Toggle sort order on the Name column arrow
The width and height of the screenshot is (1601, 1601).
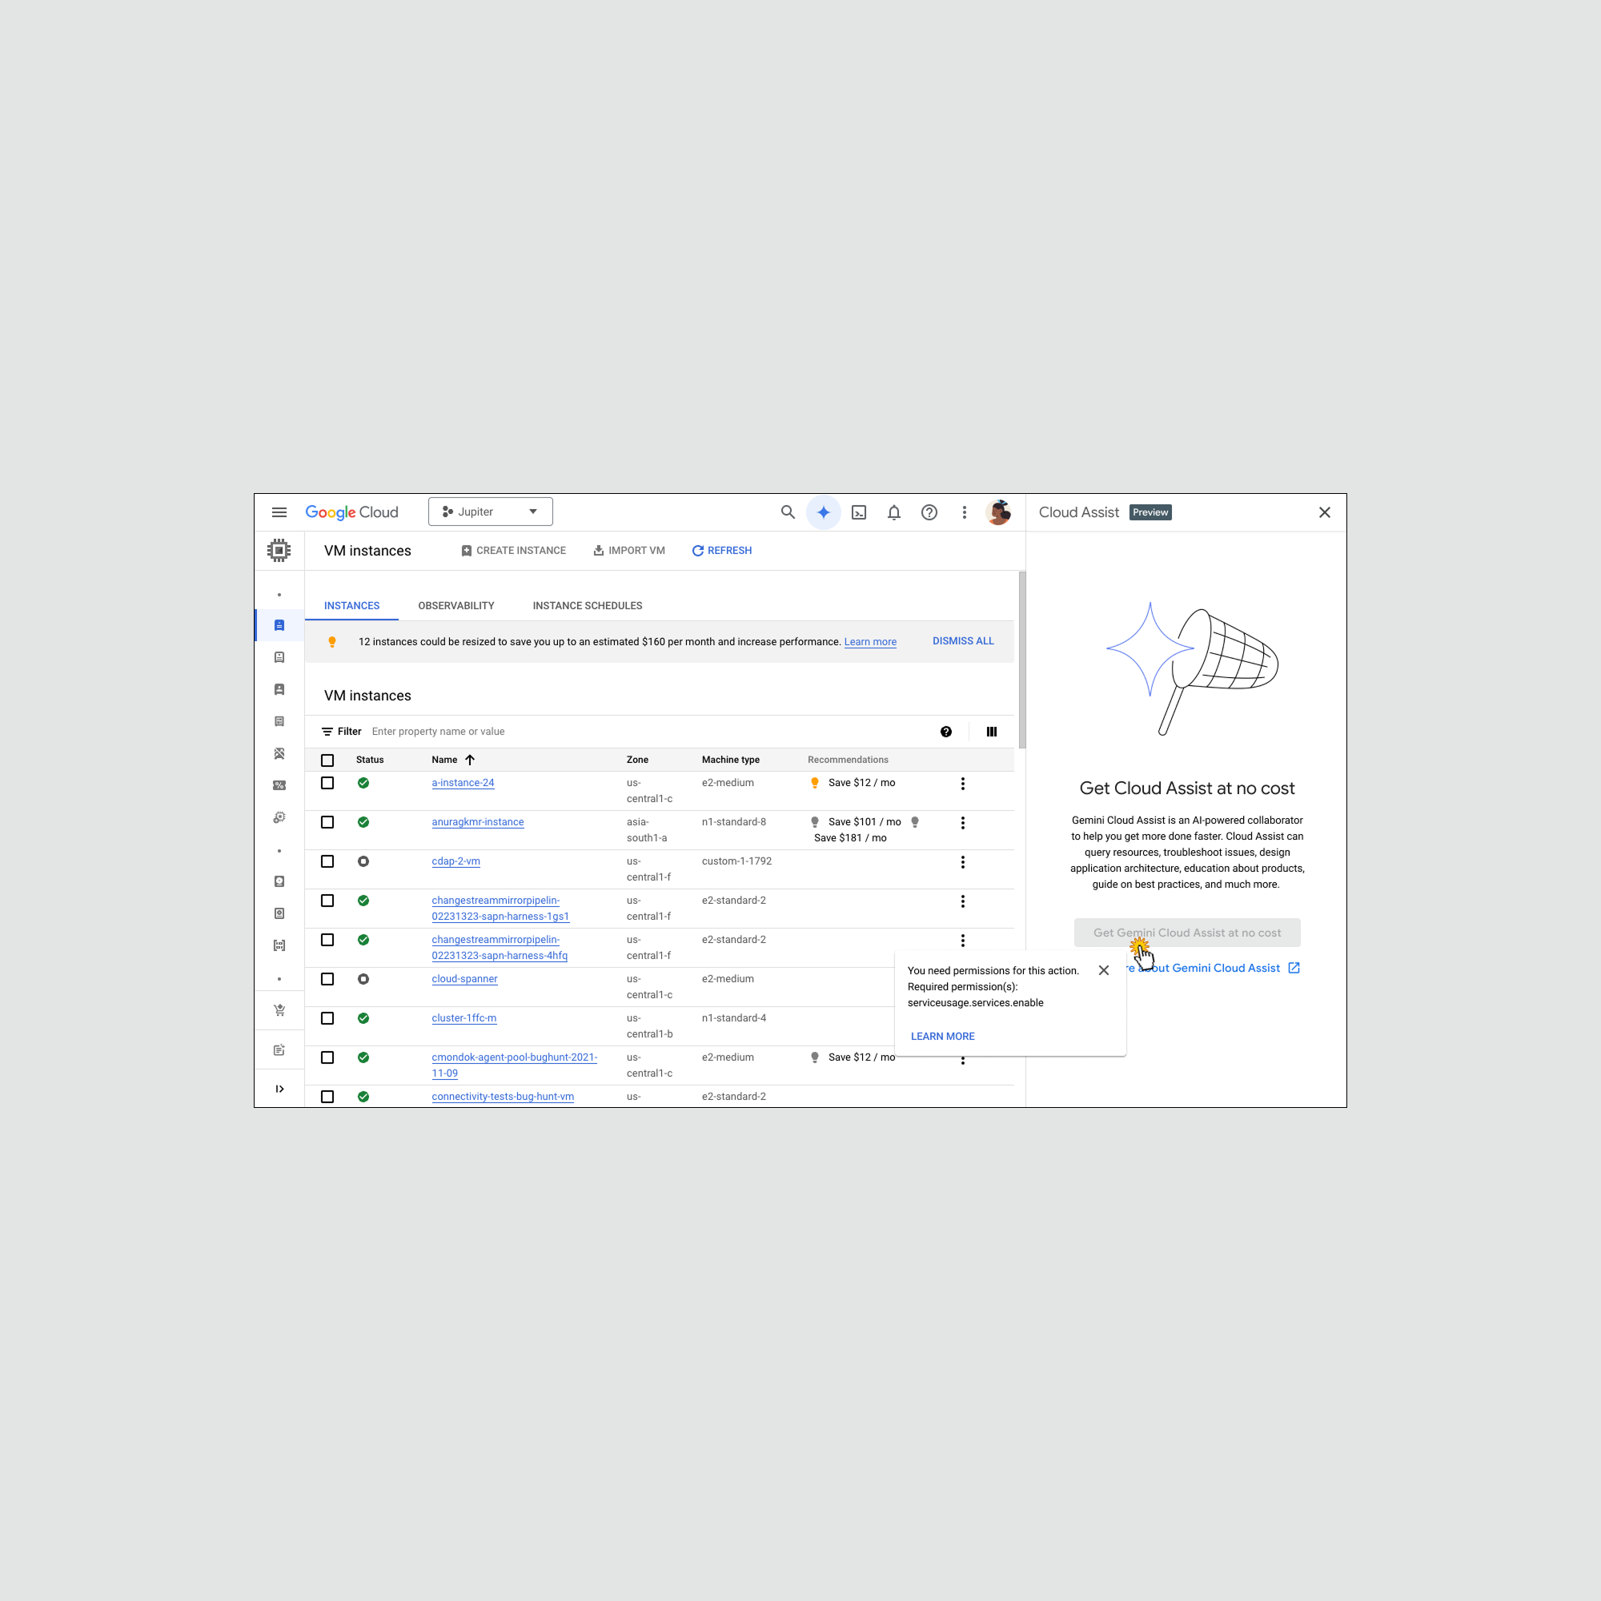470,760
